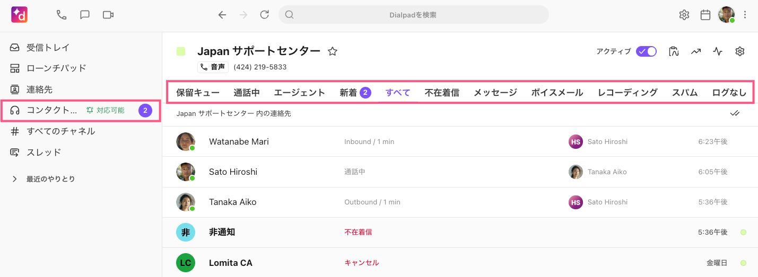Open settings gear in top bar

[x=684, y=15]
